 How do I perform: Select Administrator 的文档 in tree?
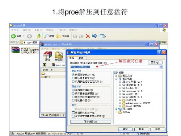click(136, 103)
